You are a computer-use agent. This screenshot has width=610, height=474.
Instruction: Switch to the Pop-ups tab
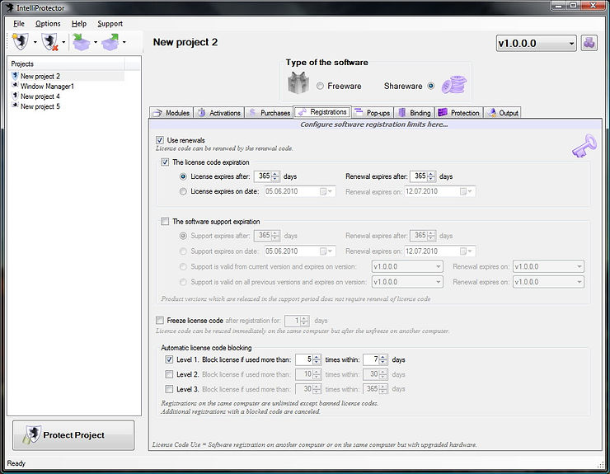tap(373, 113)
